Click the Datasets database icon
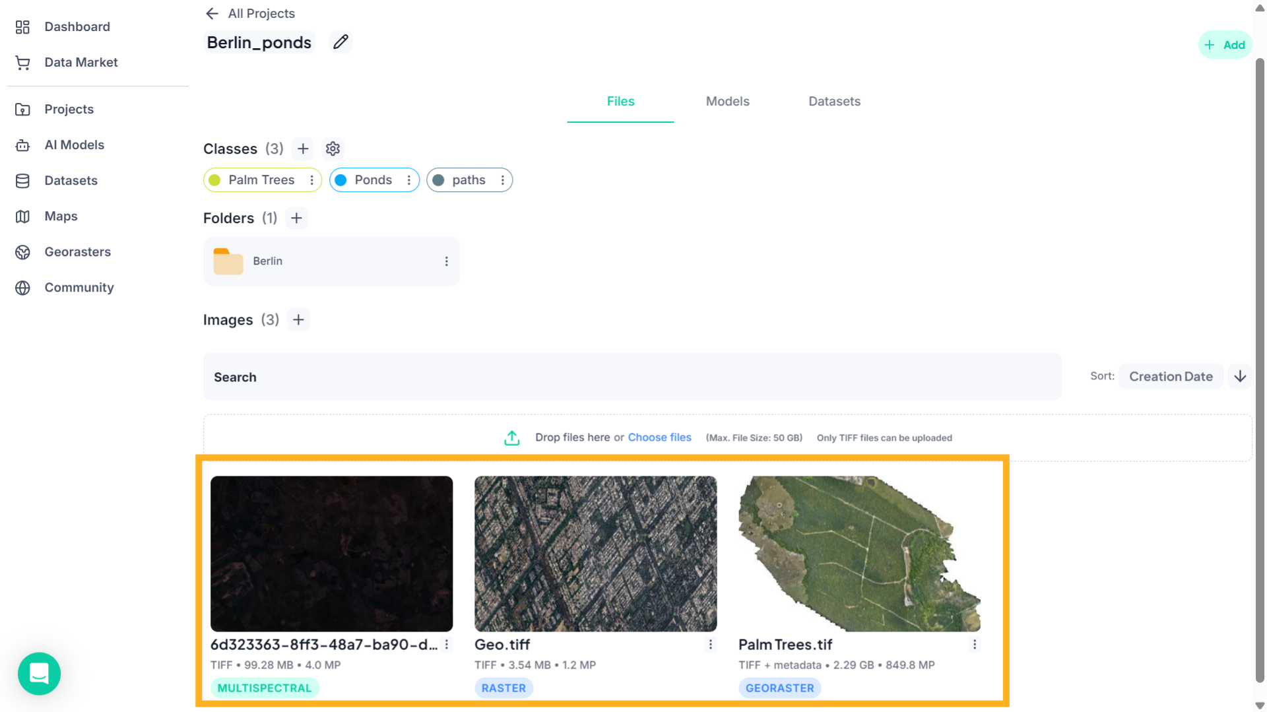 [x=22, y=181]
